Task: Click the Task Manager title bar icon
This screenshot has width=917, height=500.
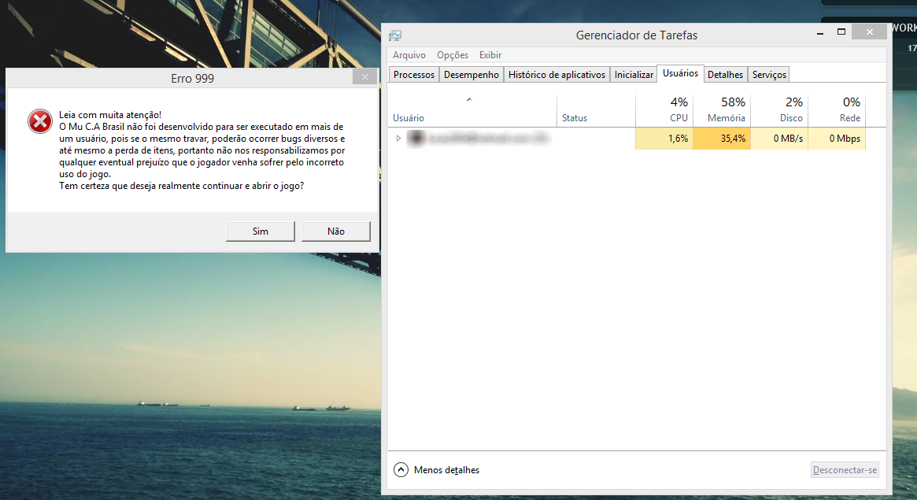Action: [x=395, y=35]
